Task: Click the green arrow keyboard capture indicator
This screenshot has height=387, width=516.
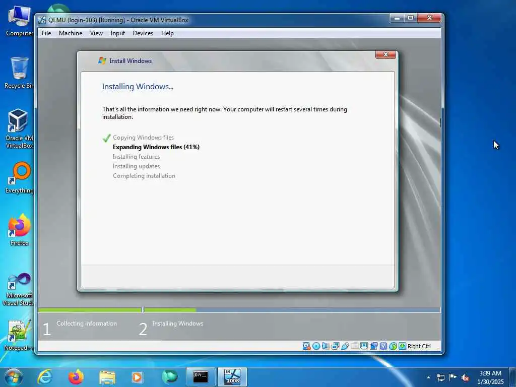Action: point(402,346)
